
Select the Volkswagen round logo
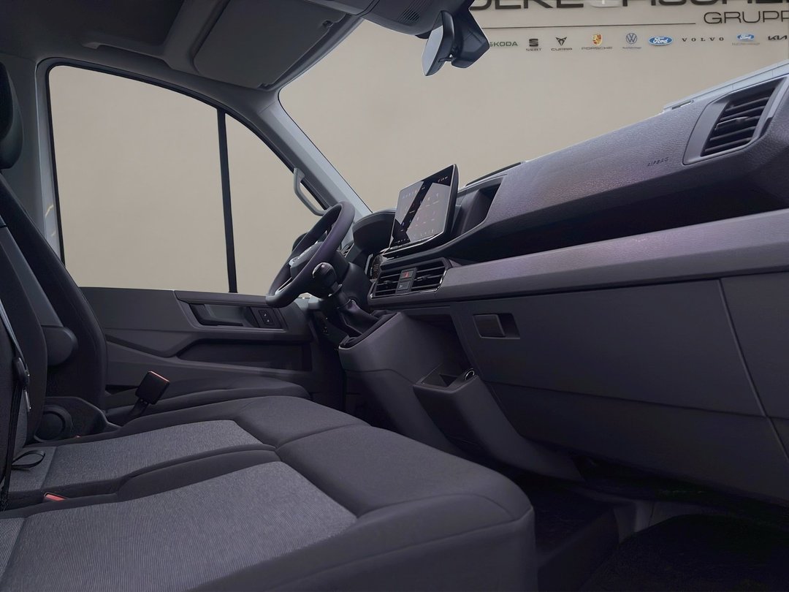(631, 39)
